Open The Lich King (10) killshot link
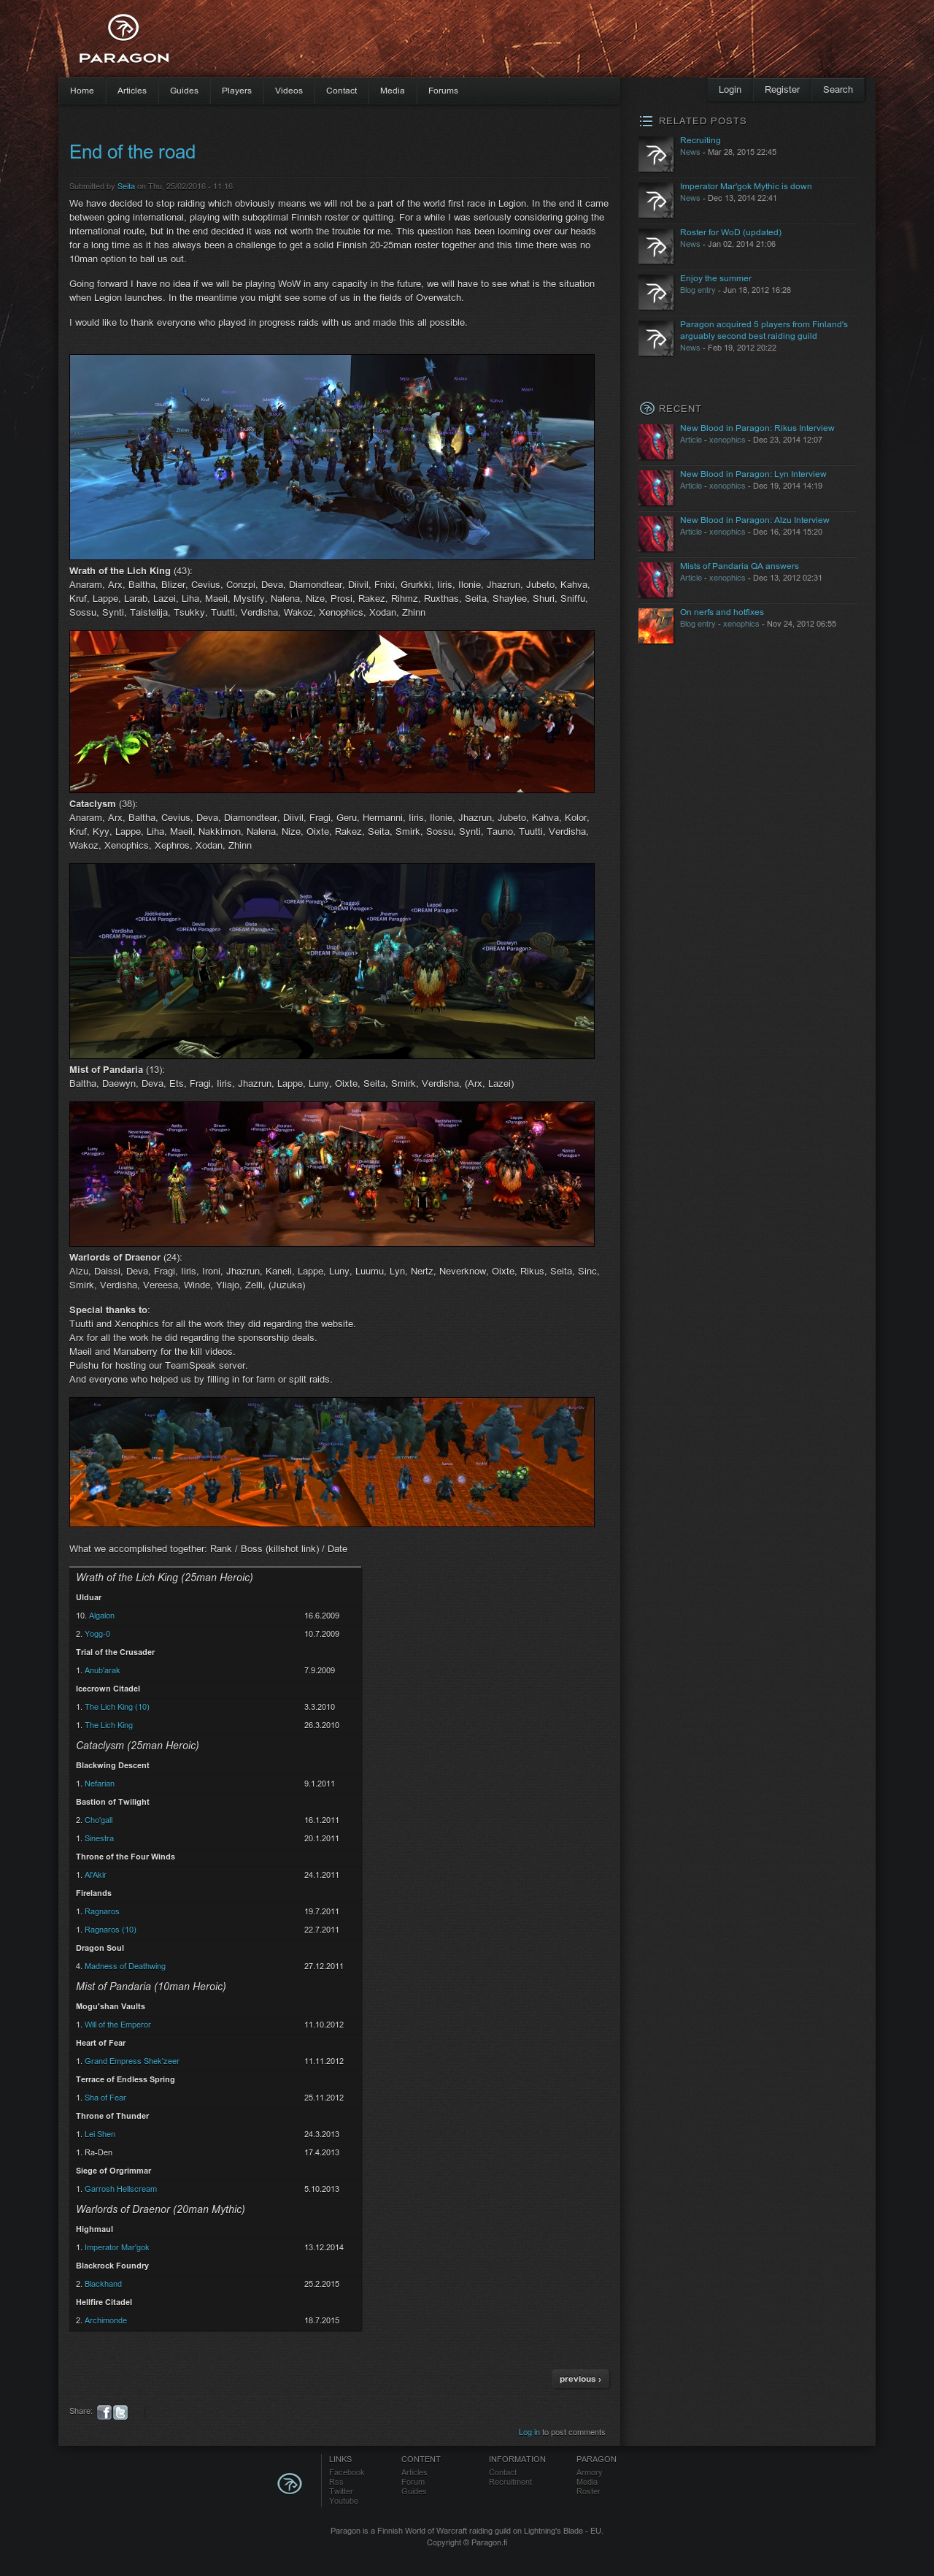Image resolution: width=934 pixels, height=2576 pixels. click(x=117, y=1707)
